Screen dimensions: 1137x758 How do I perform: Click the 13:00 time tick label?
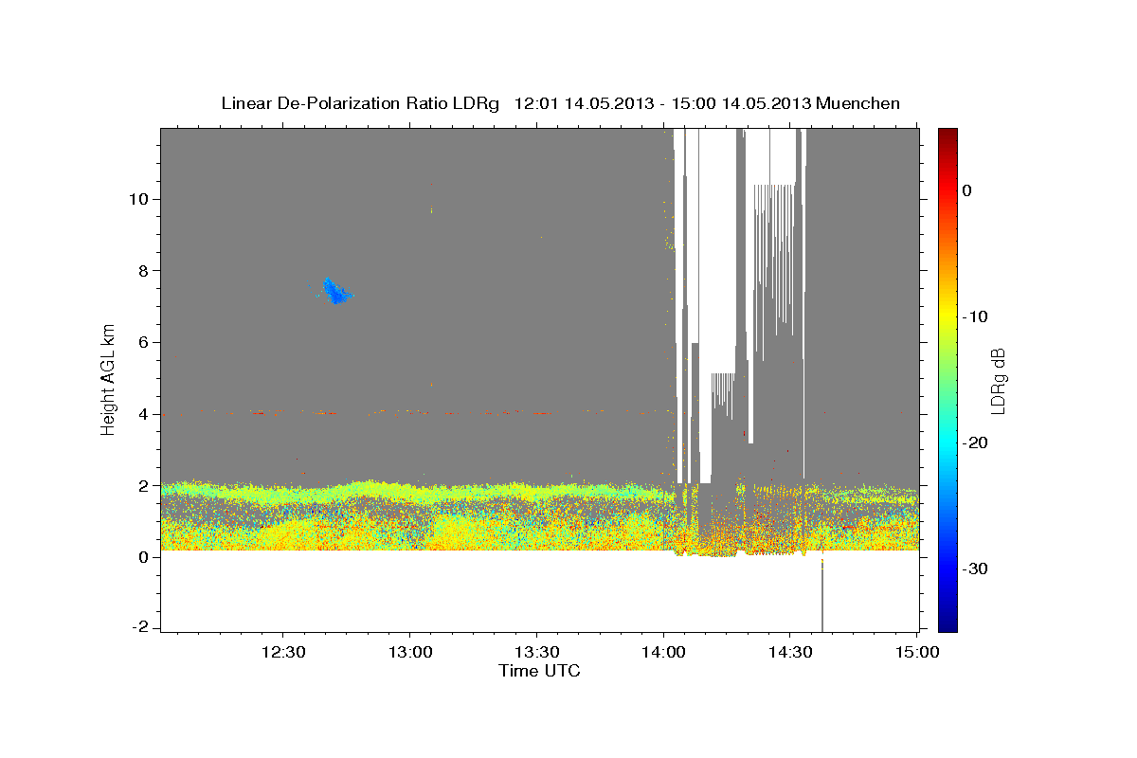[410, 653]
